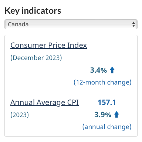The image size is (142, 142).
Task: Click the (12-month change) label
Action: coord(102,82)
